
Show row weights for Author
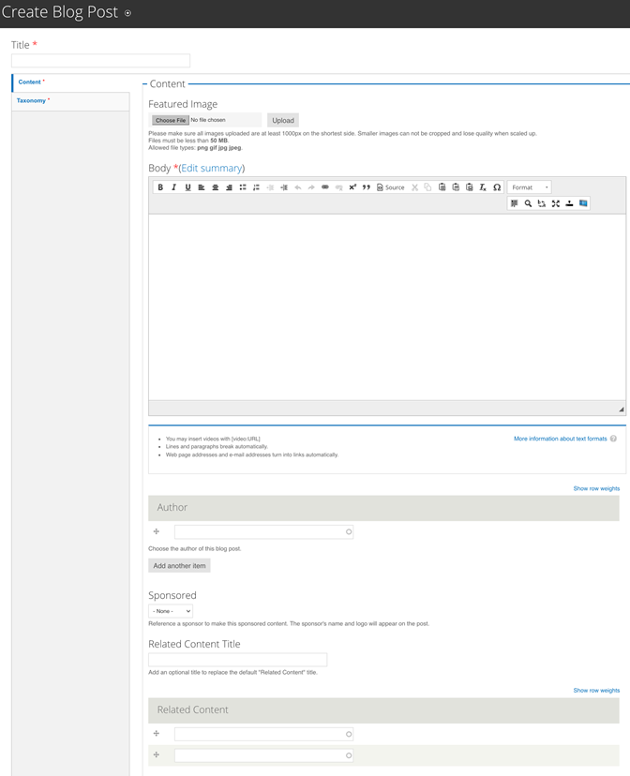click(596, 488)
